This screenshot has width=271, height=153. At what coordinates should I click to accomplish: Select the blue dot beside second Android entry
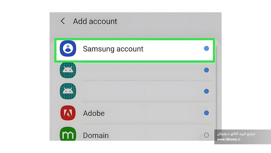coord(206,91)
